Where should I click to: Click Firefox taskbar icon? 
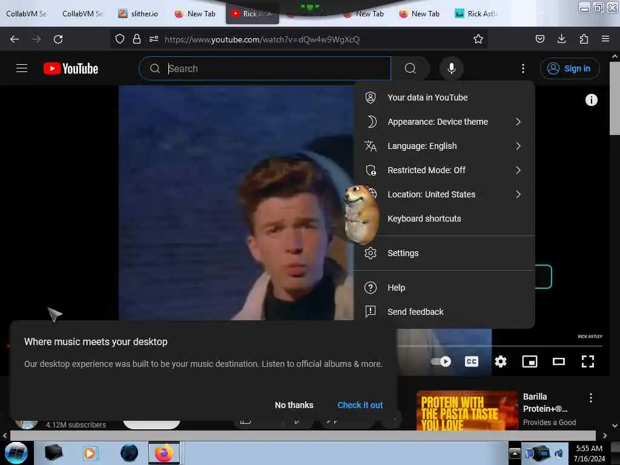pyautogui.click(x=164, y=453)
